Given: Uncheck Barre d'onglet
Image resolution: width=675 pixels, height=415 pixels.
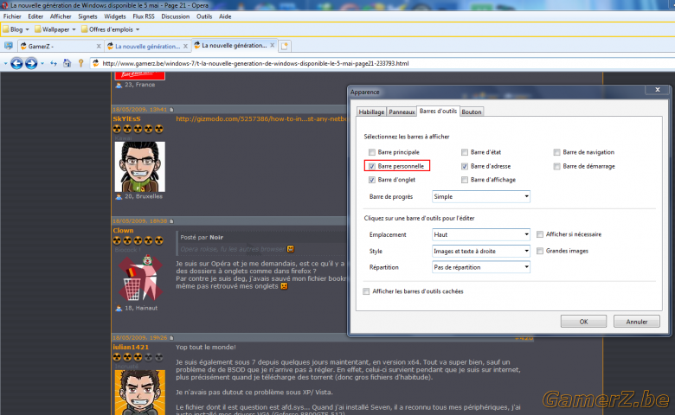Looking at the screenshot, I should [x=372, y=180].
